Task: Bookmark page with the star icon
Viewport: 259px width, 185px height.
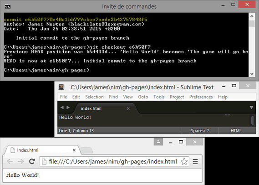Action: [x=184, y=161]
